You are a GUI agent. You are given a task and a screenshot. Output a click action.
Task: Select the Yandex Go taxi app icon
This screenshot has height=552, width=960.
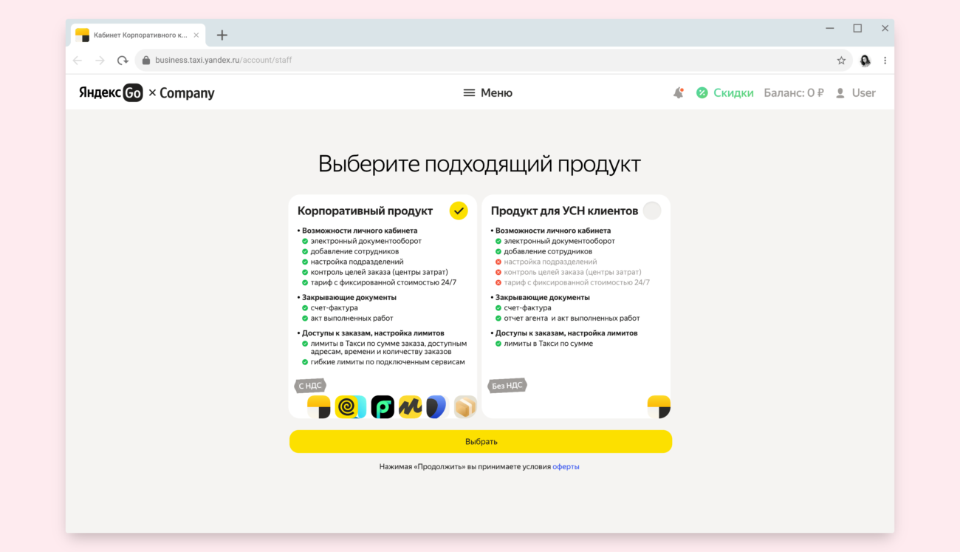point(318,406)
